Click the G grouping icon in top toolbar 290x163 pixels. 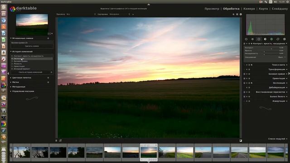point(233,14)
